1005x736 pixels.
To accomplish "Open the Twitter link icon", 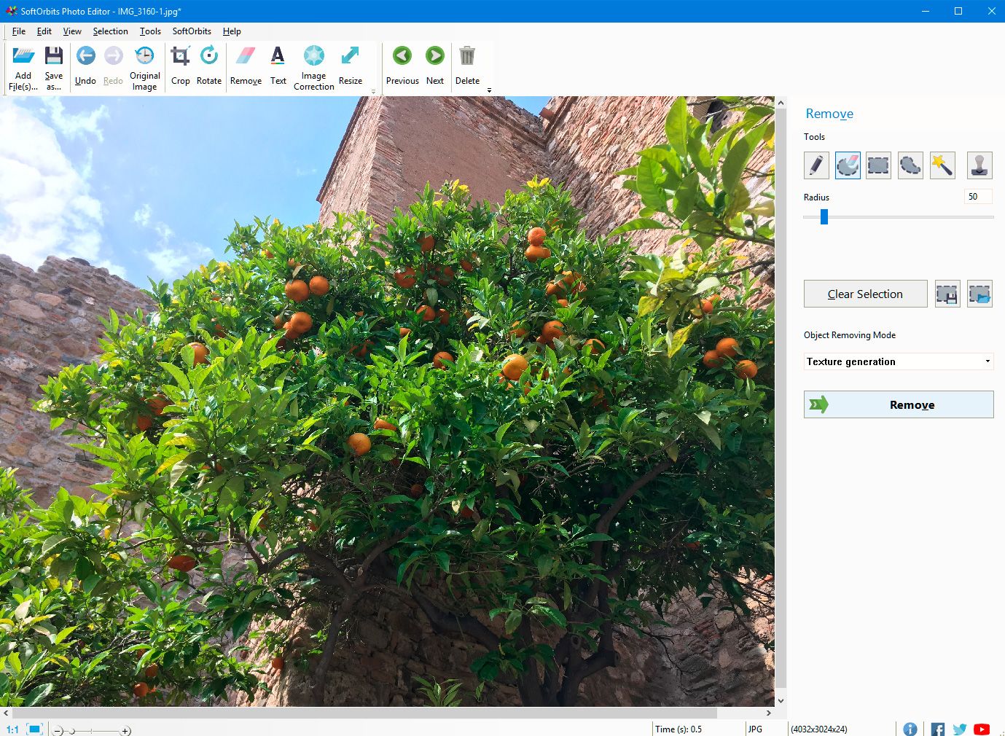I will 959,729.
